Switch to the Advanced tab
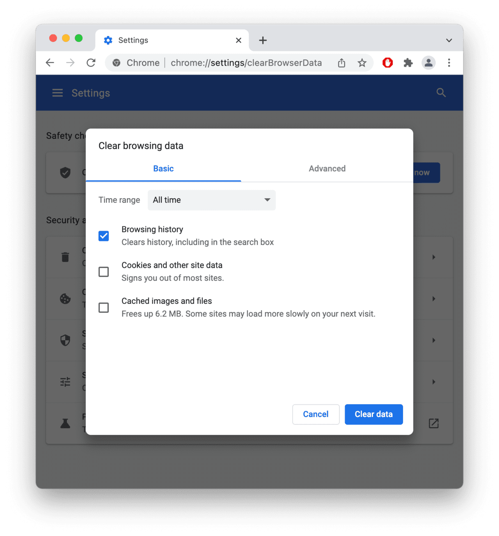The width and height of the screenshot is (499, 536). (x=327, y=169)
